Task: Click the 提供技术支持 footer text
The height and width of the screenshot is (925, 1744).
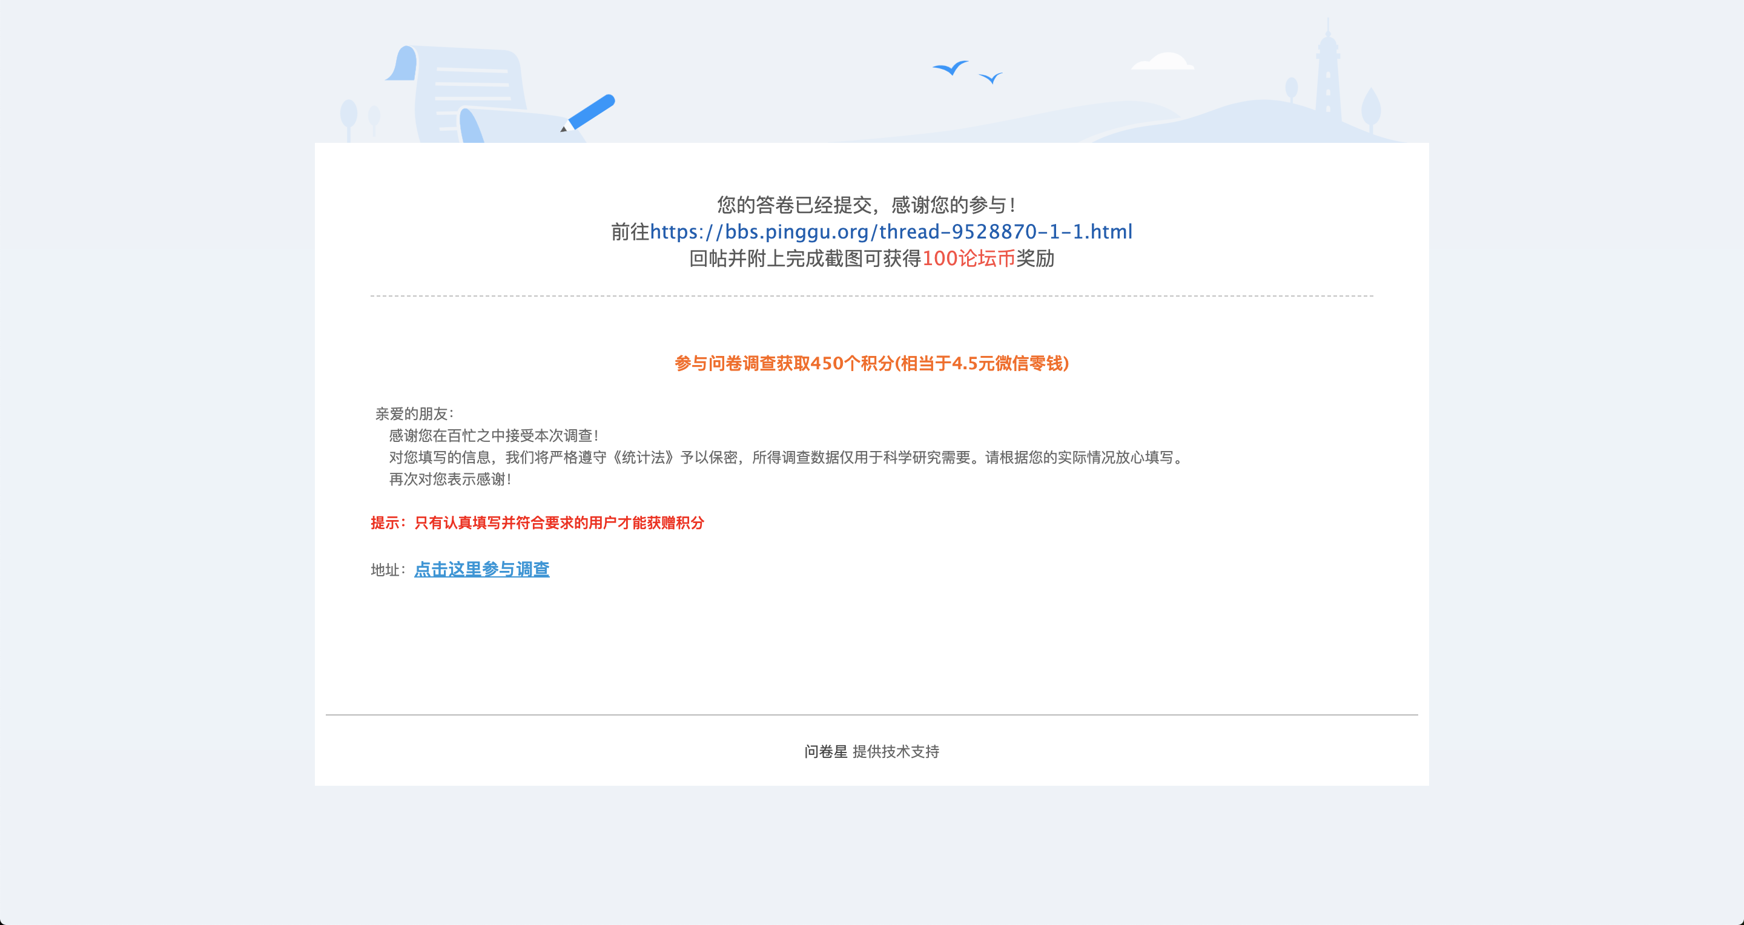Action: (x=895, y=751)
